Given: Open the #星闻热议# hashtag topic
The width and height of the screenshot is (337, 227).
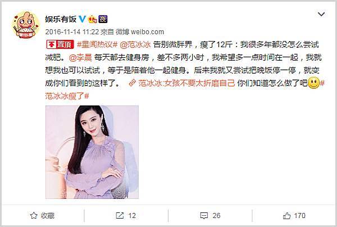Looking at the screenshot, I should tap(97, 44).
